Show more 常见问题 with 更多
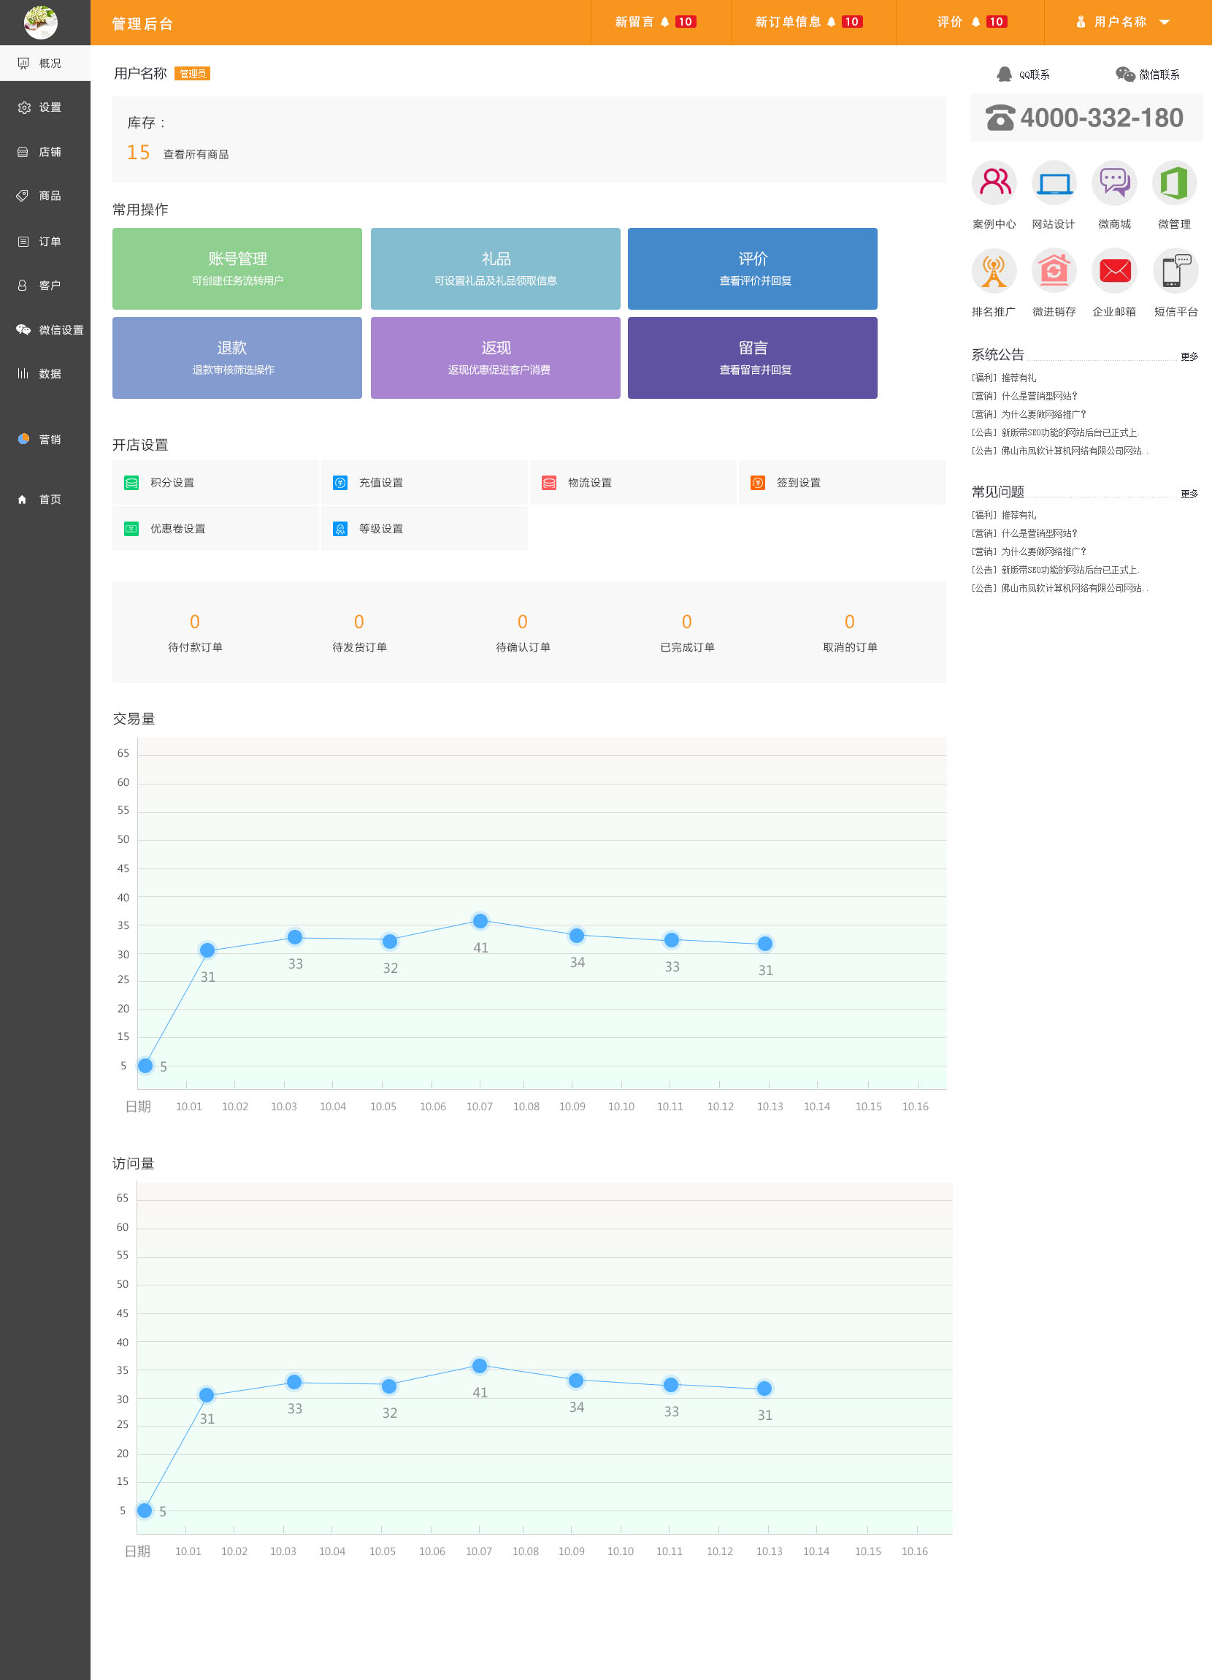1212x1680 pixels. pos(1189,494)
